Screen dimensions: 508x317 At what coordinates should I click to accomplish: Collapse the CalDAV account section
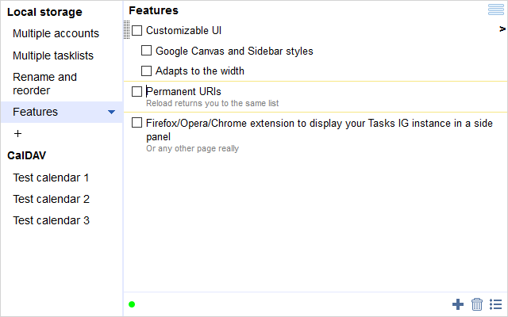pyautogui.click(x=28, y=155)
